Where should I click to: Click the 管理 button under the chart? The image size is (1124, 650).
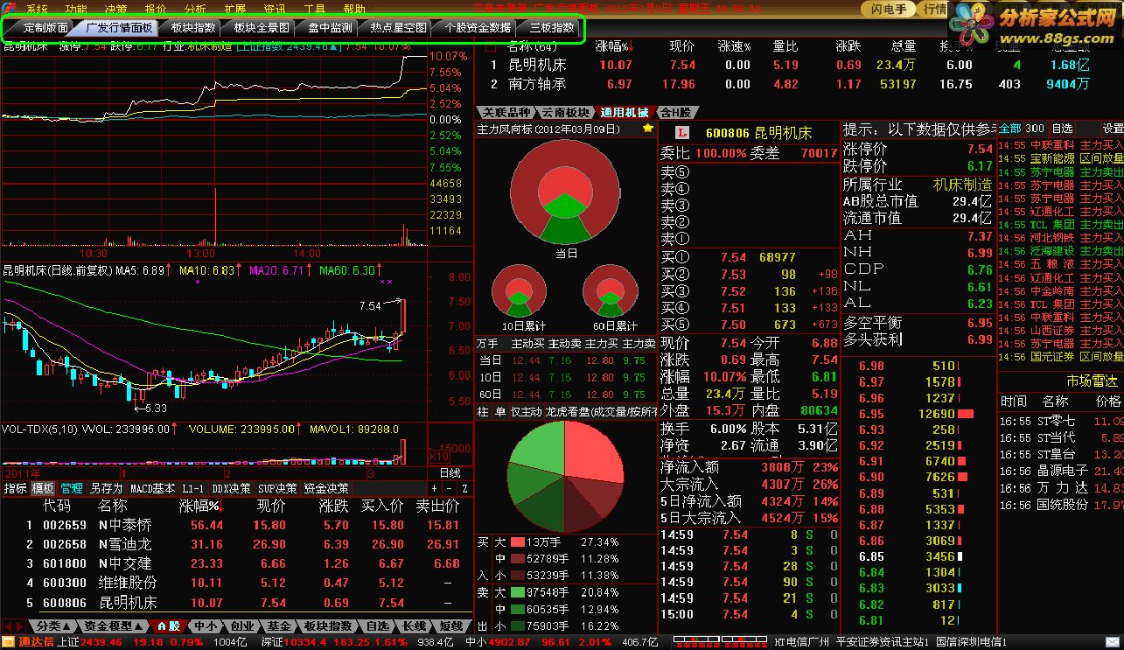(71, 488)
